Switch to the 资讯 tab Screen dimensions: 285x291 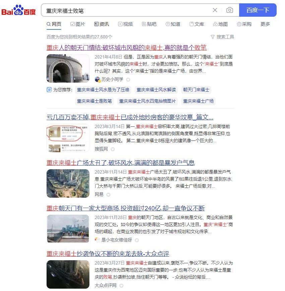tap(101, 24)
